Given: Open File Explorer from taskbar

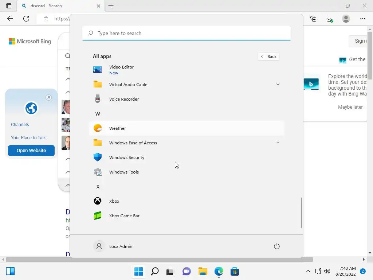Looking at the screenshot, I should tap(203, 271).
